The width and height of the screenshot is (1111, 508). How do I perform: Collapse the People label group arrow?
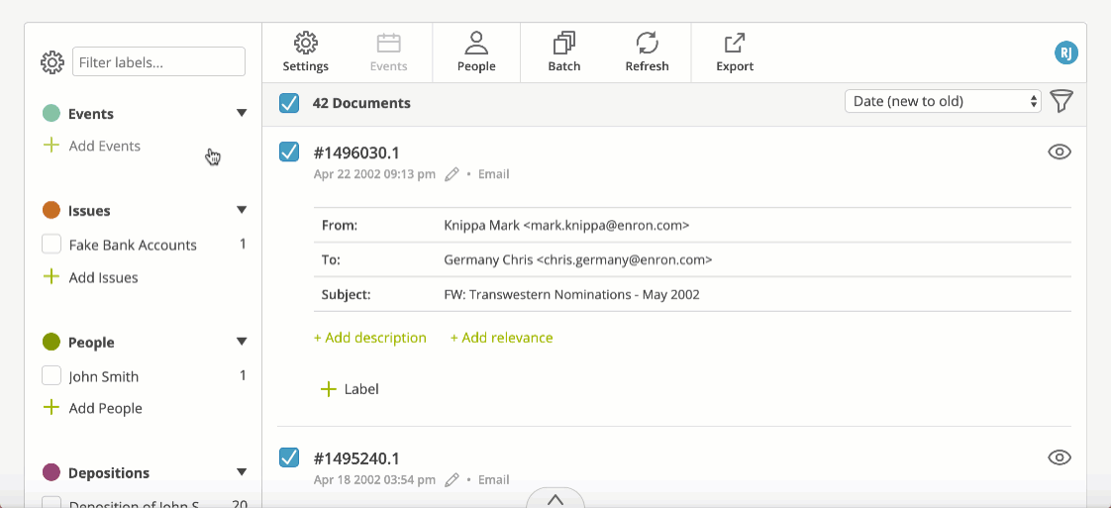point(242,343)
